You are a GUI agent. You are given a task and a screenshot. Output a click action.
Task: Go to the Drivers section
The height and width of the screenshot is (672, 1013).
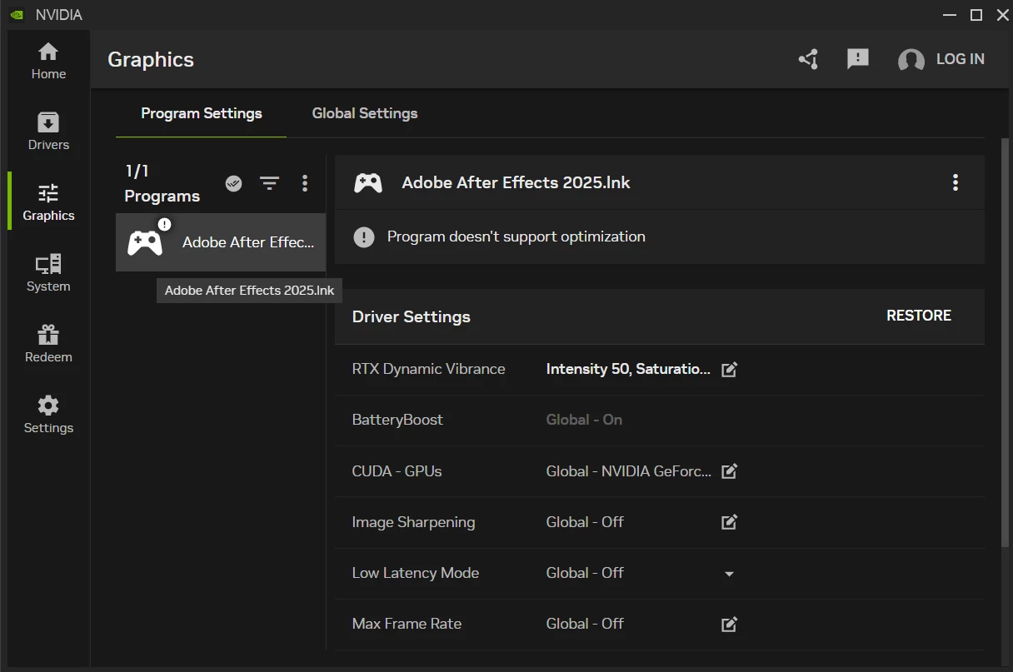[x=48, y=132]
